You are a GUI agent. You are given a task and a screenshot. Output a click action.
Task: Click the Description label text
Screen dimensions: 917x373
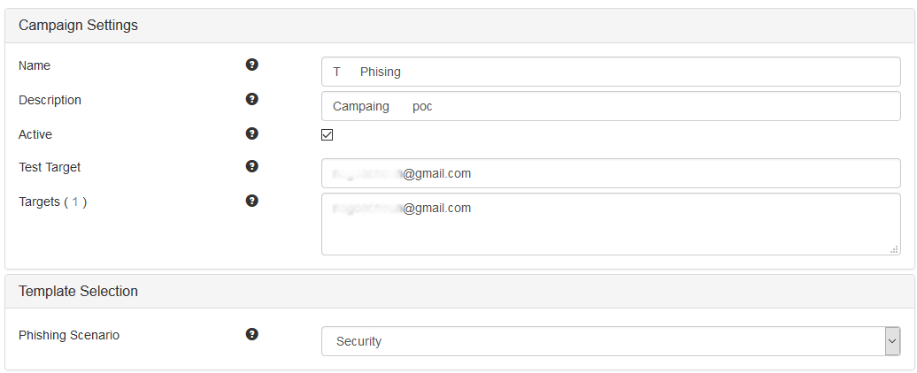50,100
